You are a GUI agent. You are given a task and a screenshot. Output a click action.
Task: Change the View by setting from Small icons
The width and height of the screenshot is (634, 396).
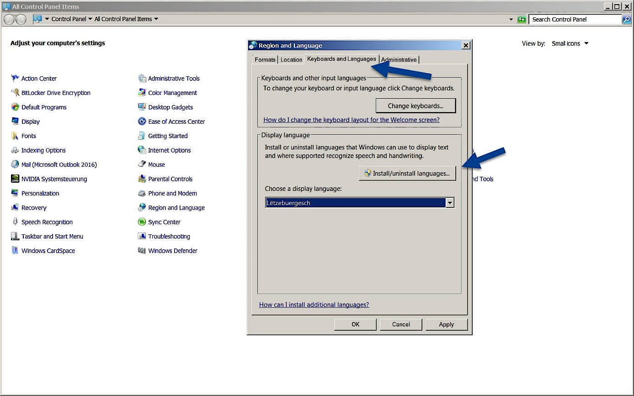point(569,43)
